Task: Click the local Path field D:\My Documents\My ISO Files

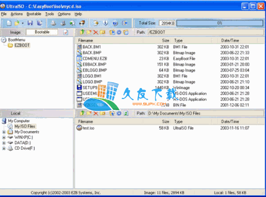Action: (x=206, y=113)
